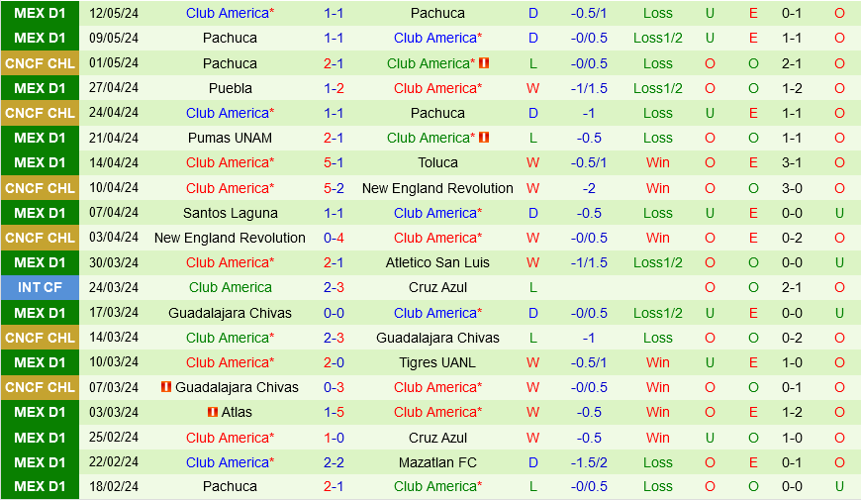
Task: Select the INT CF league badge
Action: pyautogui.click(x=40, y=287)
